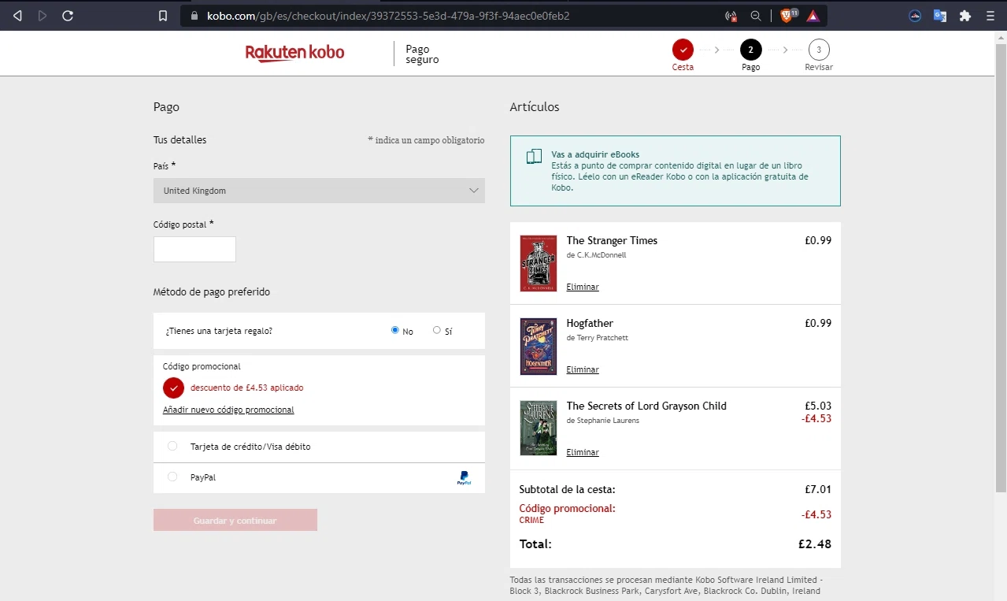Click the page vertical scrollbar
The width and height of the screenshot is (1007, 601).
point(1001,268)
